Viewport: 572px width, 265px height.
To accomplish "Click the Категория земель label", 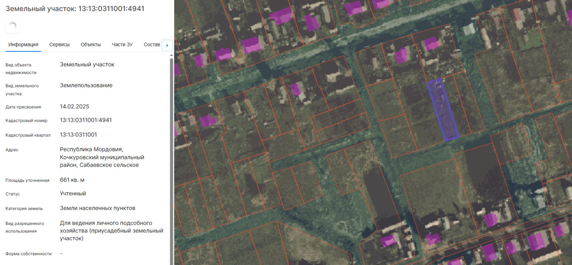I will [24, 209].
